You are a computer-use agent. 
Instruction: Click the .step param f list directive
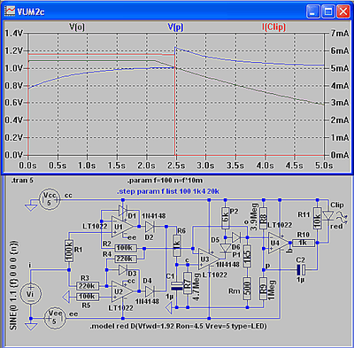(168, 191)
